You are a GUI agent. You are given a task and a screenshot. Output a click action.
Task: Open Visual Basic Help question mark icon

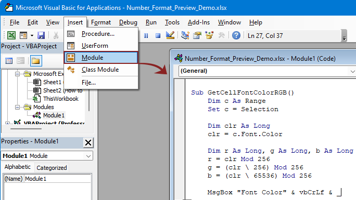click(x=236, y=35)
